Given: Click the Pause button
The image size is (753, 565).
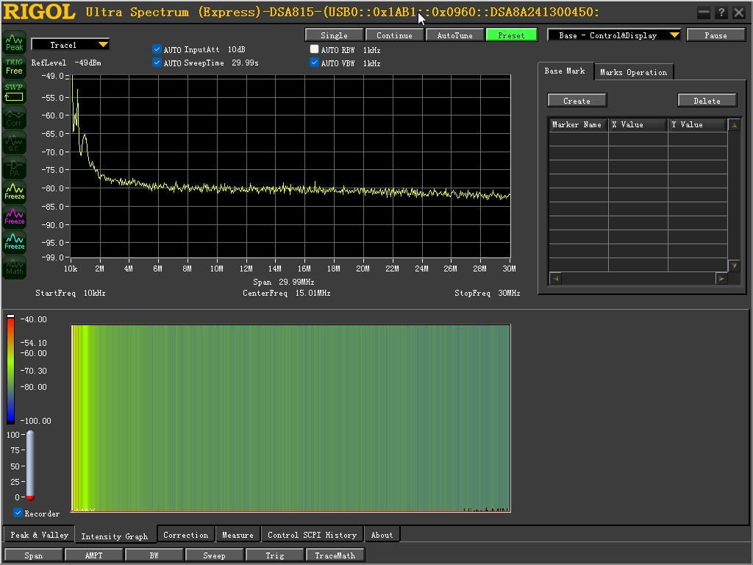Looking at the screenshot, I should tap(715, 35).
